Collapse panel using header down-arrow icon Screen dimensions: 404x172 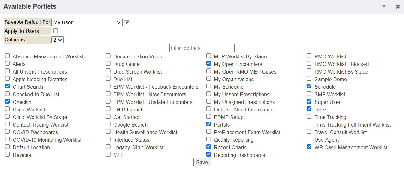(384, 7)
